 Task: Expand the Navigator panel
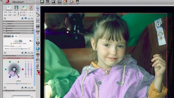click(4, 24)
